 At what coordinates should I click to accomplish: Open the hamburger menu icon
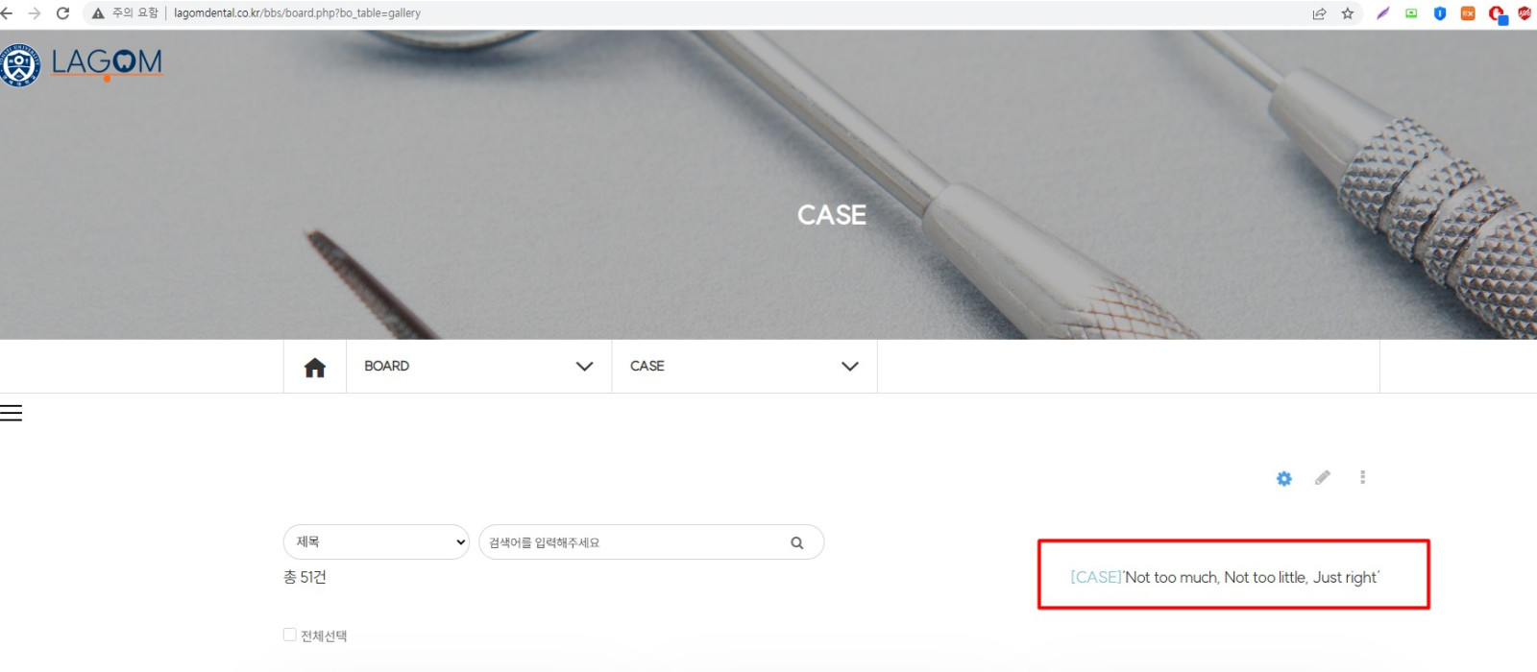click(x=11, y=413)
